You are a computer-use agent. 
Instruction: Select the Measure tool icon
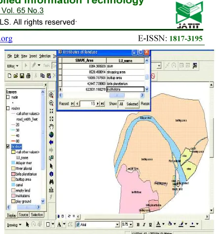[x=51, y=190]
